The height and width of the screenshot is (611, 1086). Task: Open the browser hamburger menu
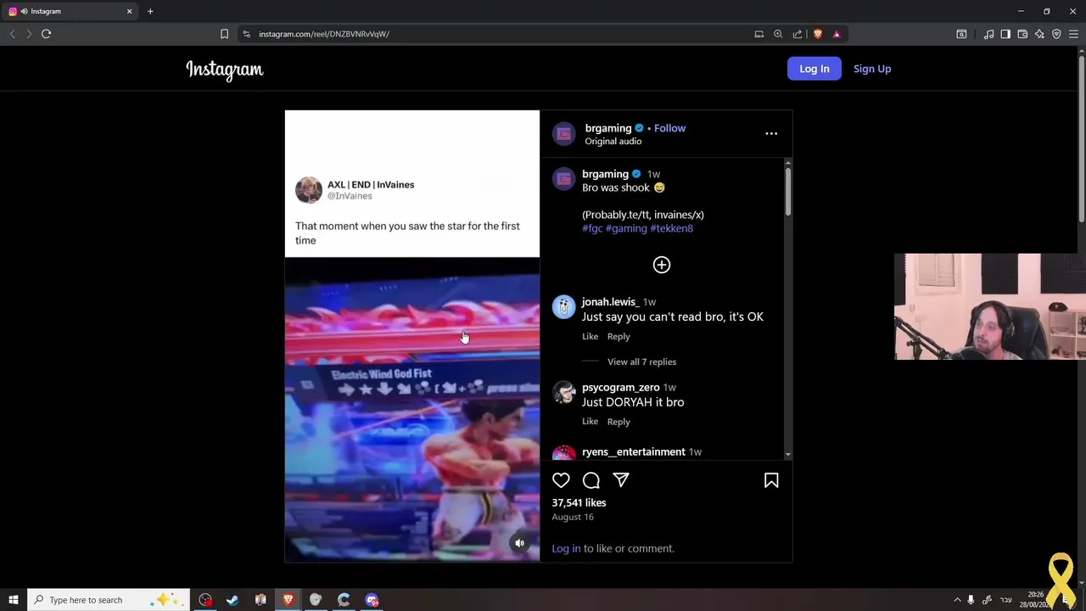(x=1073, y=34)
